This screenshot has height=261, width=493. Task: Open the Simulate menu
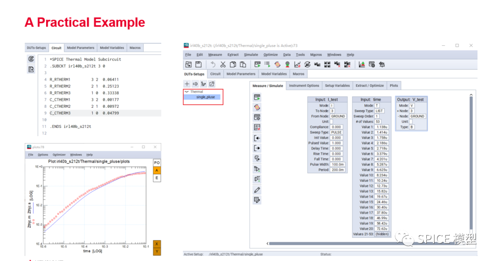tap(251, 54)
